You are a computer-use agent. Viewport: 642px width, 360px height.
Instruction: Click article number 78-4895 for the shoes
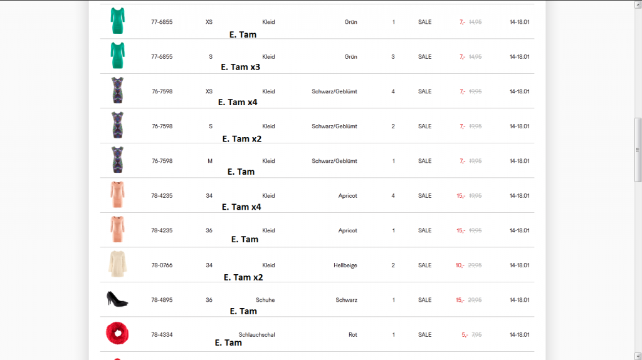pos(162,300)
